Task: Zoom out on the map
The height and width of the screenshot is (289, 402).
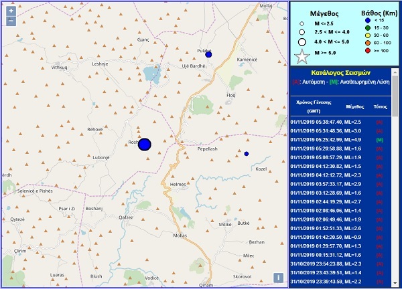Action: coord(11,21)
